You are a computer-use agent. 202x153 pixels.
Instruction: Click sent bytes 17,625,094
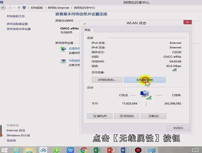click(x=130, y=103)
